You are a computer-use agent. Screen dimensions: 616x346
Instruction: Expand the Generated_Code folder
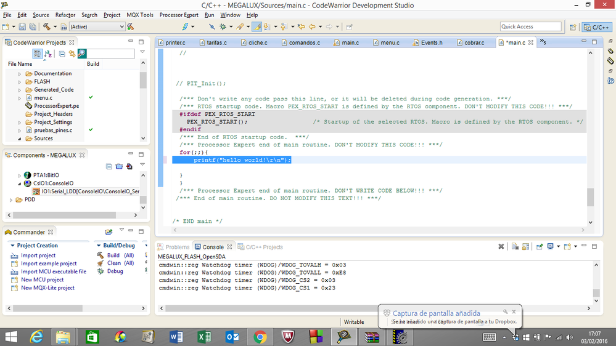point(20,90)
